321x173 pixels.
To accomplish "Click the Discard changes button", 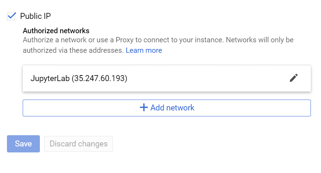I will click(x=79, y=144).
